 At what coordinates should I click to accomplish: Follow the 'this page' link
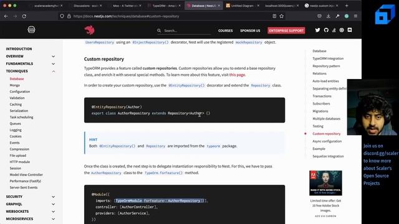coord(237,75)
